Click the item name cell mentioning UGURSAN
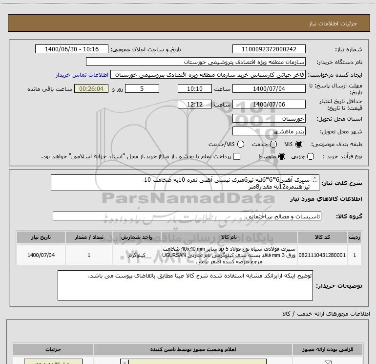This screenshot has width=376, height=364. point(229,255)
